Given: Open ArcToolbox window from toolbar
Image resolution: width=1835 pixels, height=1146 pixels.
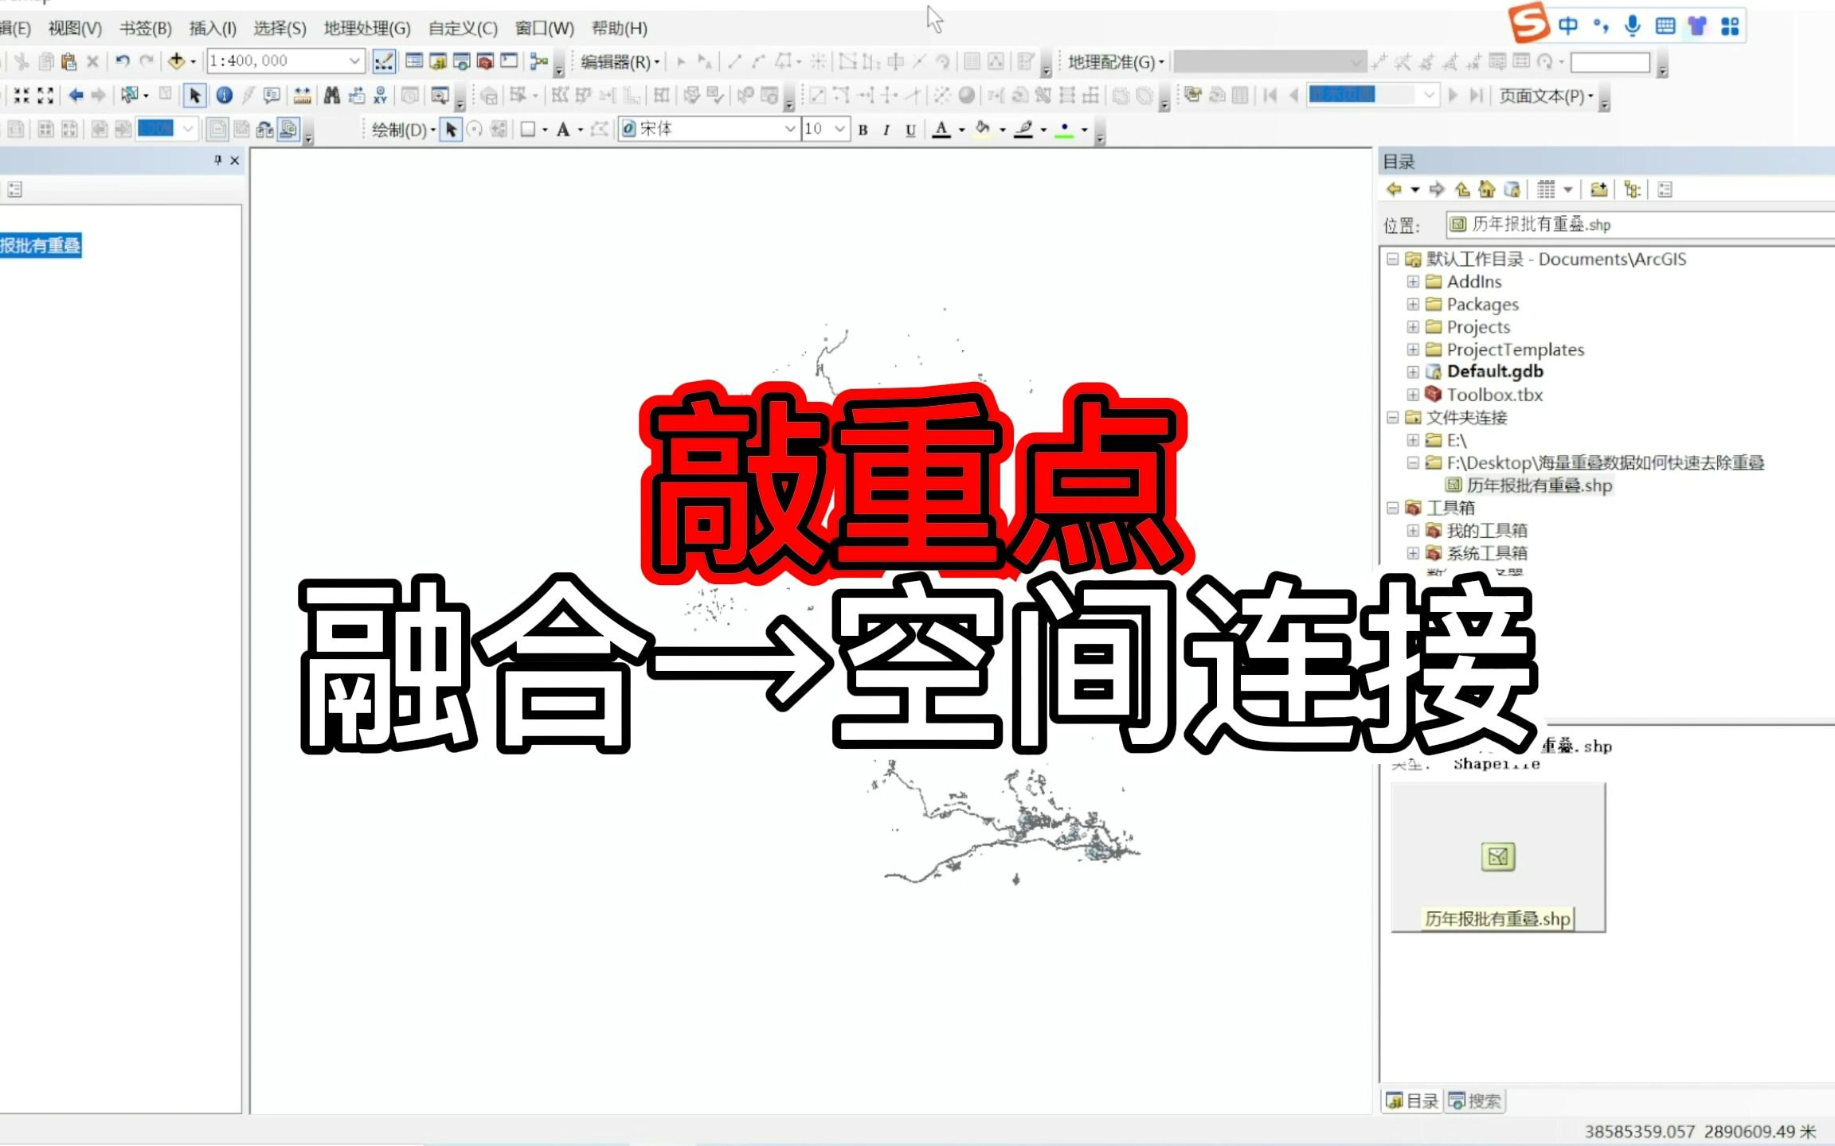Looking at the screenshot, I should [x=485, y=61].
